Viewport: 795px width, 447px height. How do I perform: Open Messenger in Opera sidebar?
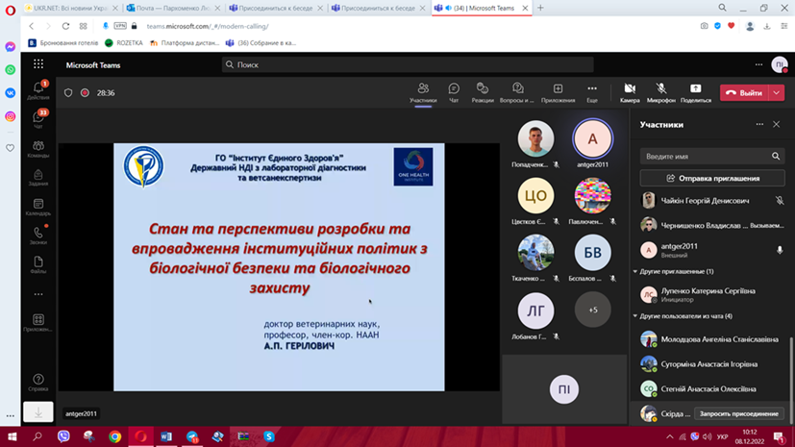[11, 47]
